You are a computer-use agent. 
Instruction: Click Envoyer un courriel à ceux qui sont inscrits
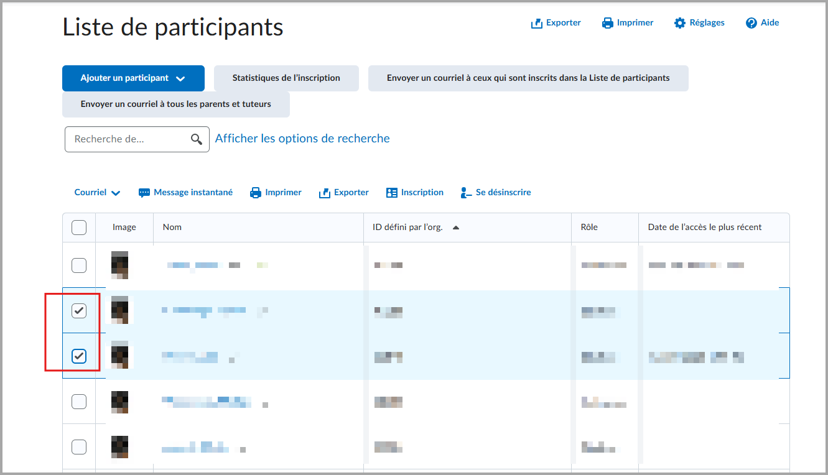pyautogui.click(x=528, y=78)
